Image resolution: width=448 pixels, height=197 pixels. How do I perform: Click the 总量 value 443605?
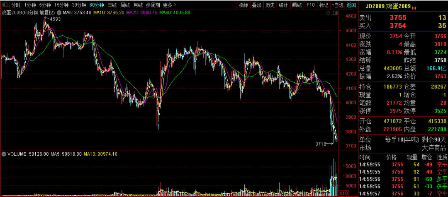(x=392, y=68)
